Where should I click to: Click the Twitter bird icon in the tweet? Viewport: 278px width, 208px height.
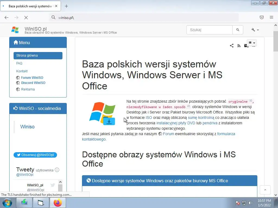[x=52, y=185]
